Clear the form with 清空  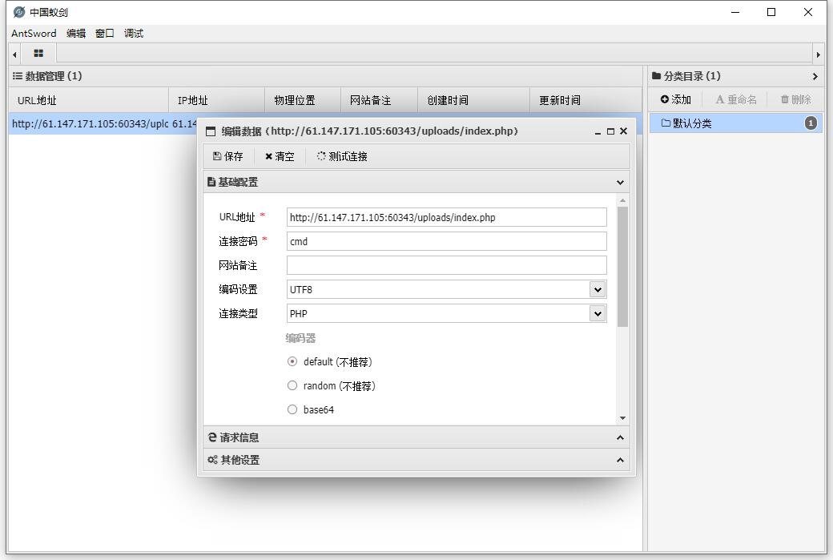(x=280, y=156)
